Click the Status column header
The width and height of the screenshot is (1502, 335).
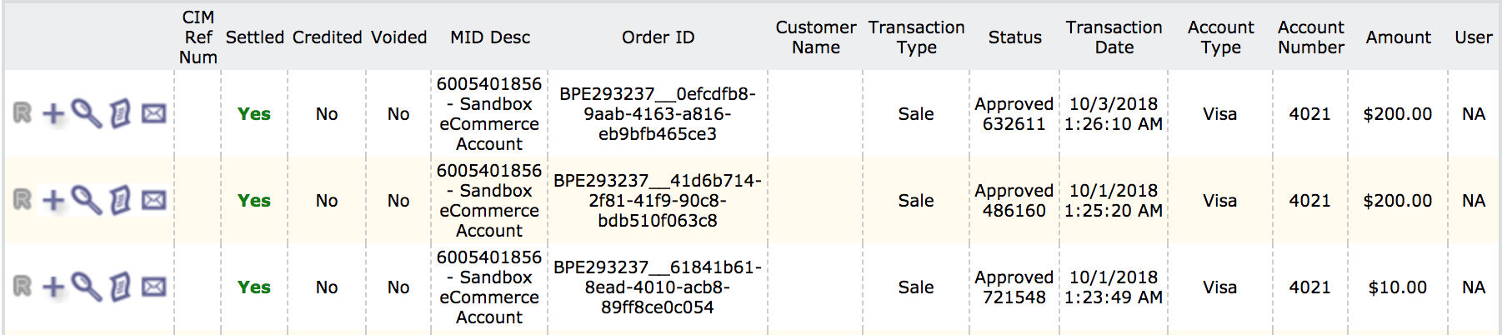tap(1014, 37)
